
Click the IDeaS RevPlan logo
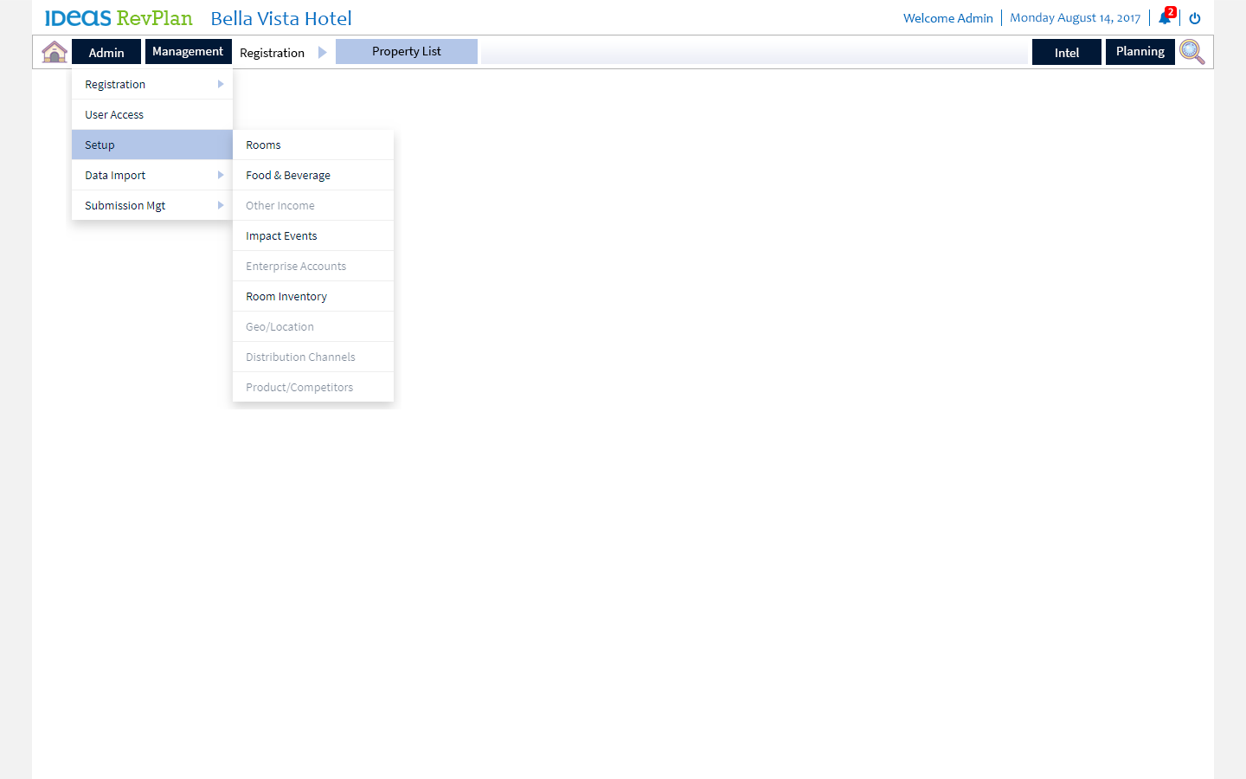[x=118, y=17]
